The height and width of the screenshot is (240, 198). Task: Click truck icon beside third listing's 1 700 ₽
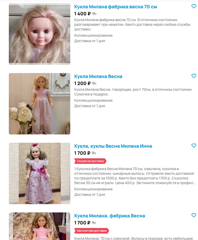click(x=94, y=153)
